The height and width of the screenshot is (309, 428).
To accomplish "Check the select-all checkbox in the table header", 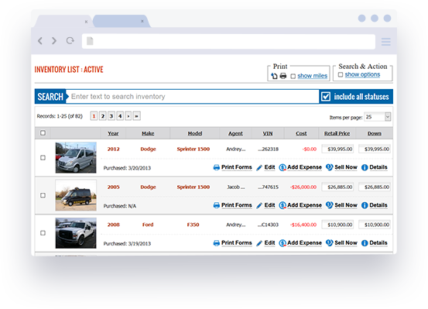I will point(43,133).
